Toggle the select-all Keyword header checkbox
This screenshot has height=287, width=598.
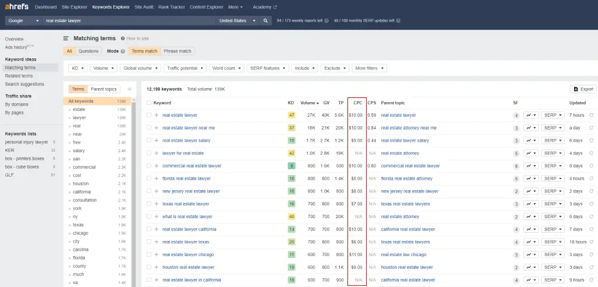point(149,103)
